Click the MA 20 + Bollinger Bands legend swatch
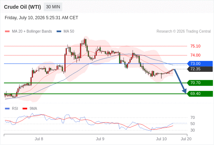 (x=7, y=32)
